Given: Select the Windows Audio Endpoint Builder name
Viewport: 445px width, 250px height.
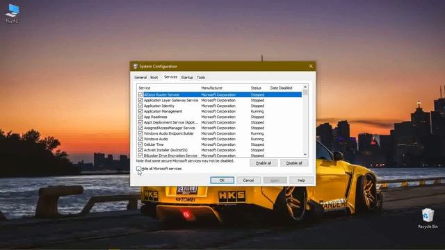Looking at the screenshot, I should pyautogui.click(x=169, y=133).
